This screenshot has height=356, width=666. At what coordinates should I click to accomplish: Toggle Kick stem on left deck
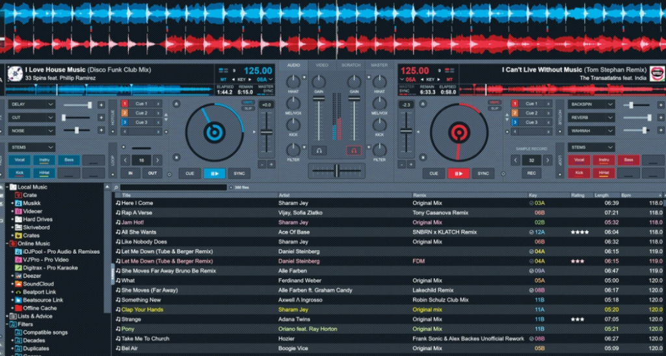coord(19,173)
